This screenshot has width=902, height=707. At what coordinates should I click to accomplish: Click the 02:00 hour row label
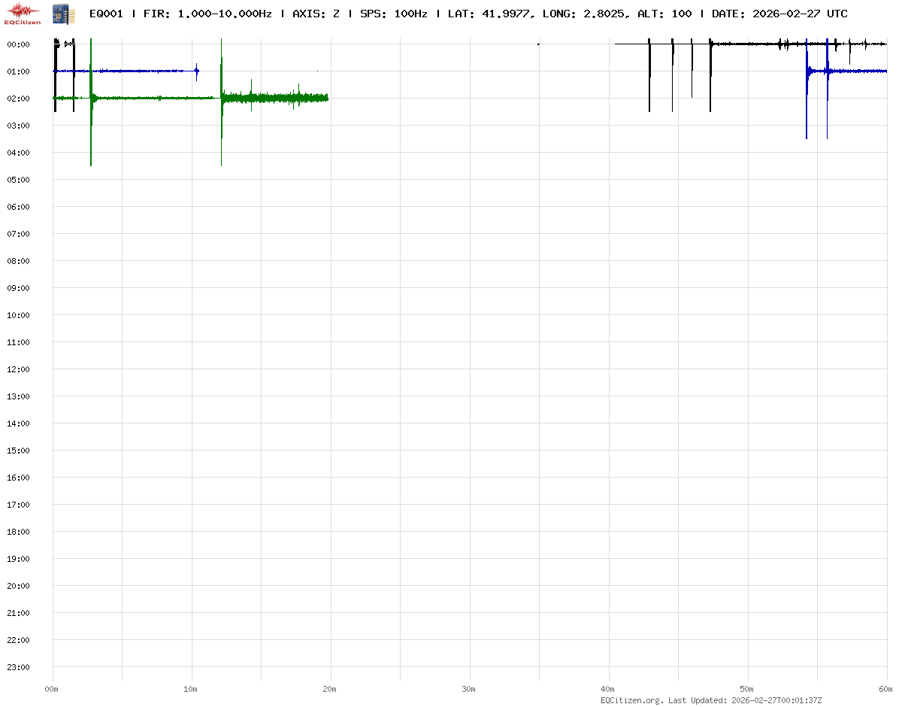pyautogui.click(x=17, y=99)
